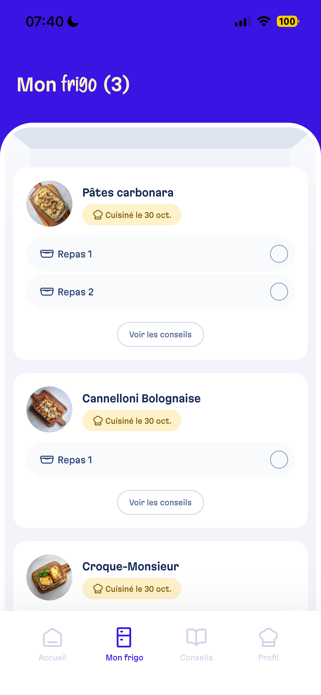Mark Cannelloni Bolognaise Repas 1 as selected
This screenshot has width=321, height=695.
pos(279,460)
